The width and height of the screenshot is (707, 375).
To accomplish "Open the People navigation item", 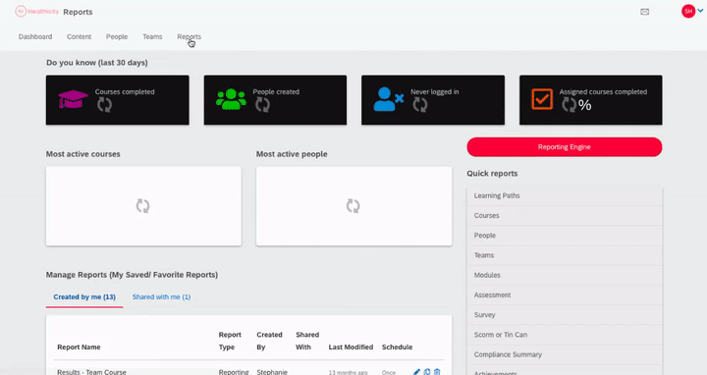I will coord(117,36).
